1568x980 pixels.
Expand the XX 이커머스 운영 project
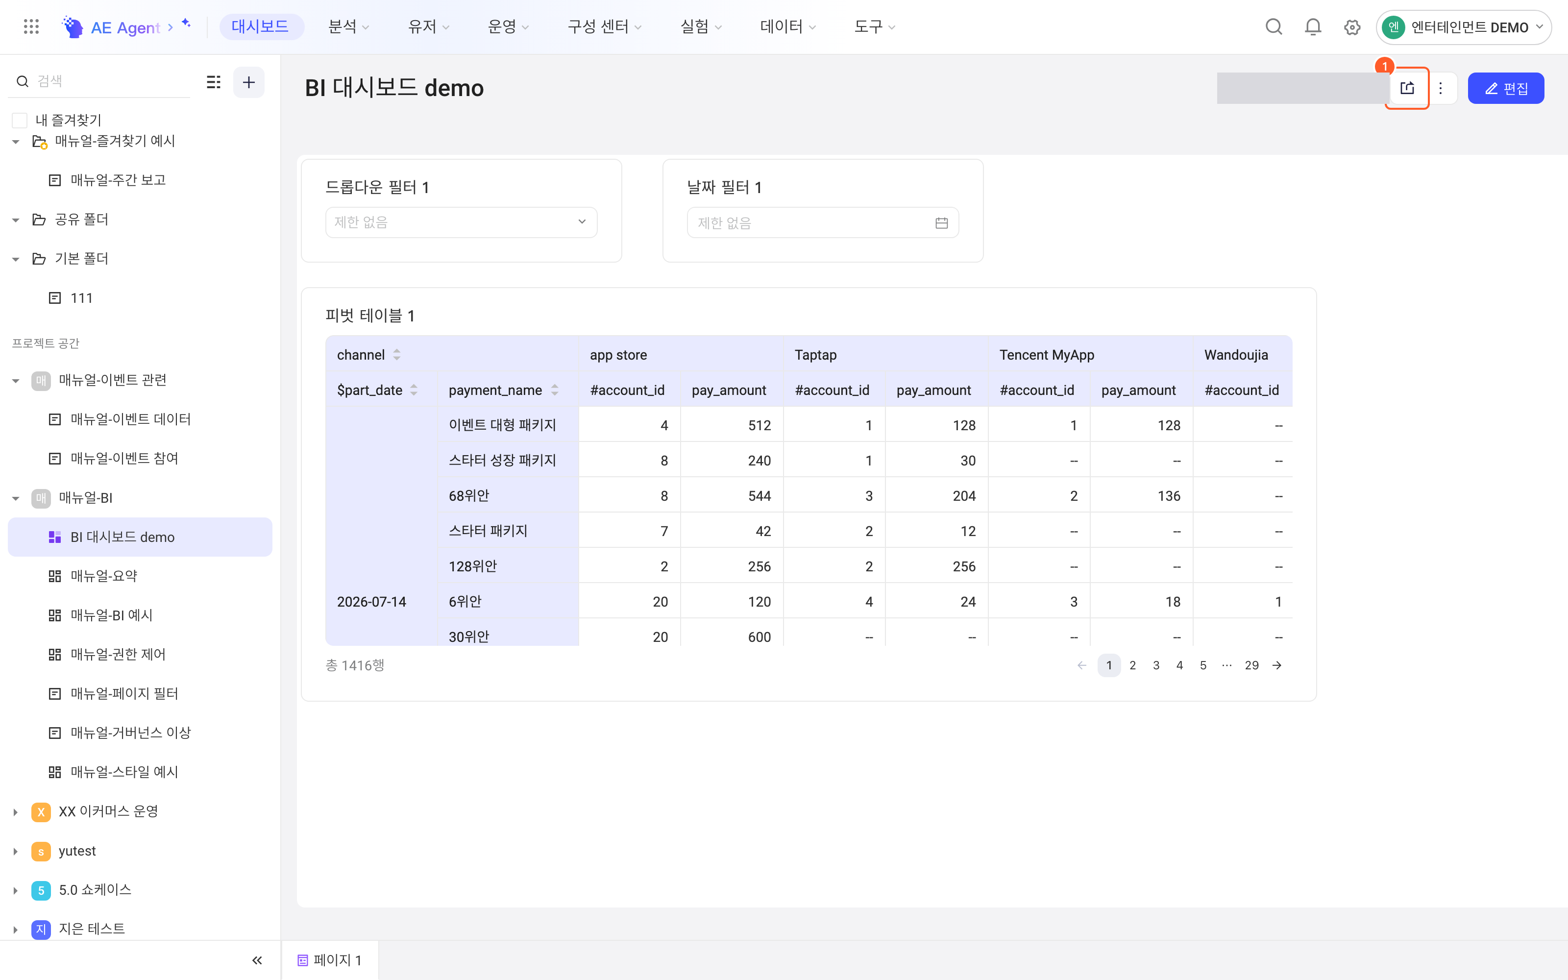(16, 812)
